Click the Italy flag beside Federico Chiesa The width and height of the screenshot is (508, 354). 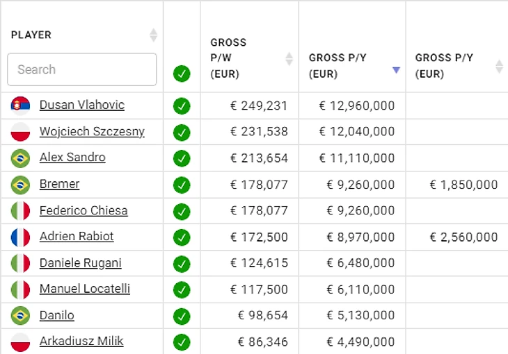click(20, 211)
